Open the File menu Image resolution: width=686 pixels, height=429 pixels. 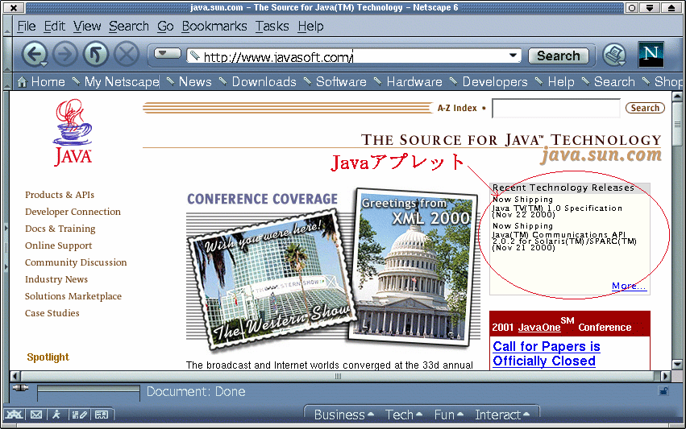click(x=27, y=27)
